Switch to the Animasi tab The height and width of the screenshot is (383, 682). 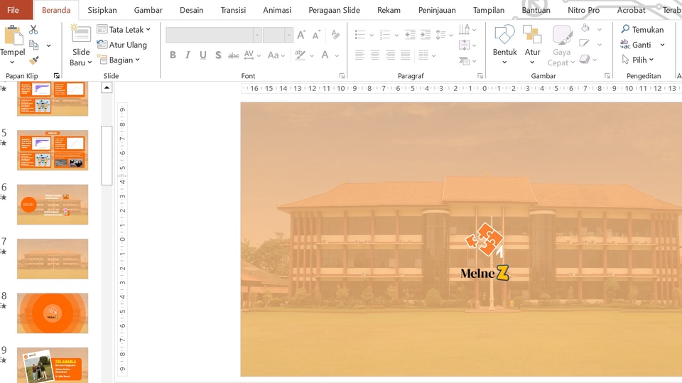point(277,9)
